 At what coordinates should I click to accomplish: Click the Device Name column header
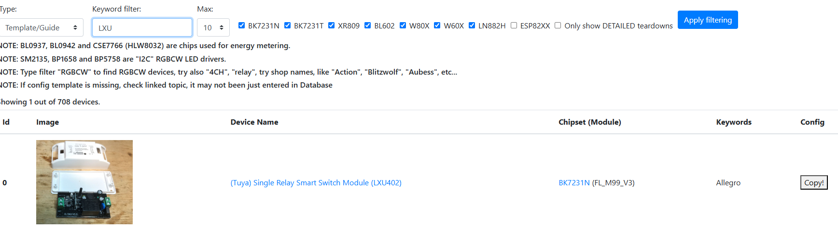coord(254,122)
